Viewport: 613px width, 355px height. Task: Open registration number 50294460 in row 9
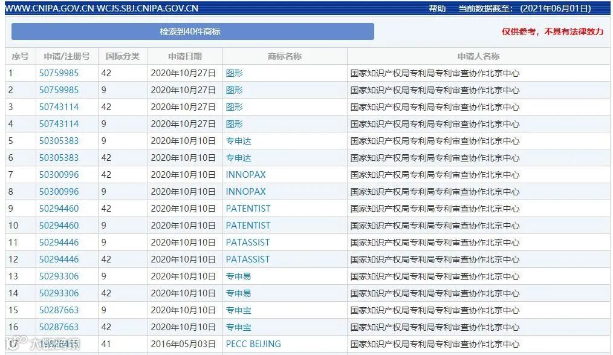coord(59,209)
